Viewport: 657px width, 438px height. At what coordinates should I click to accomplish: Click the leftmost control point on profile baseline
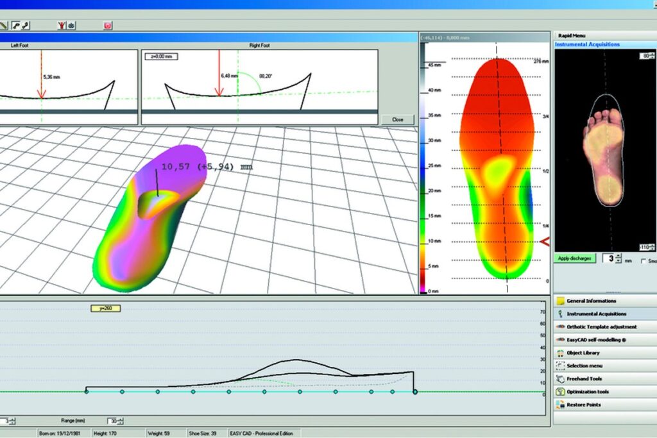coord(87,392)
